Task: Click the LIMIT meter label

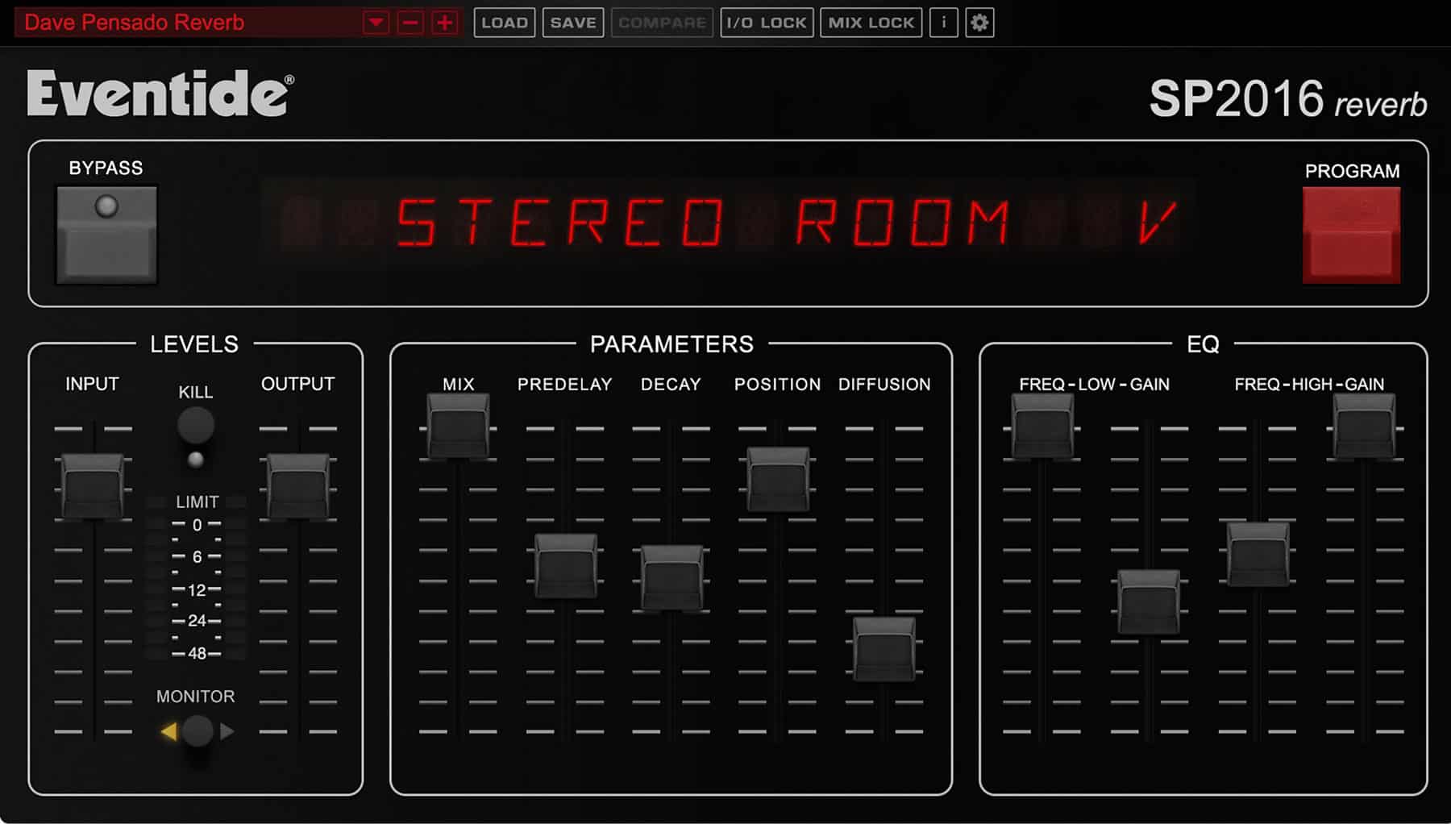Action: point(197,502)
